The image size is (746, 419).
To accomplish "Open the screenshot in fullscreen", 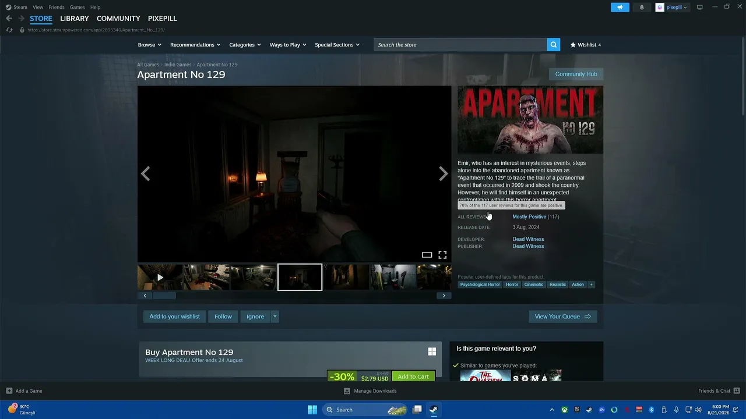I will point(442,255).
